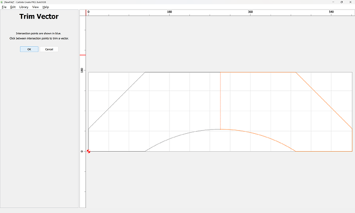Click the Carbide Create icon in the title bar
The width and height of the screenshot is (355, 213).
pos(2,2)
